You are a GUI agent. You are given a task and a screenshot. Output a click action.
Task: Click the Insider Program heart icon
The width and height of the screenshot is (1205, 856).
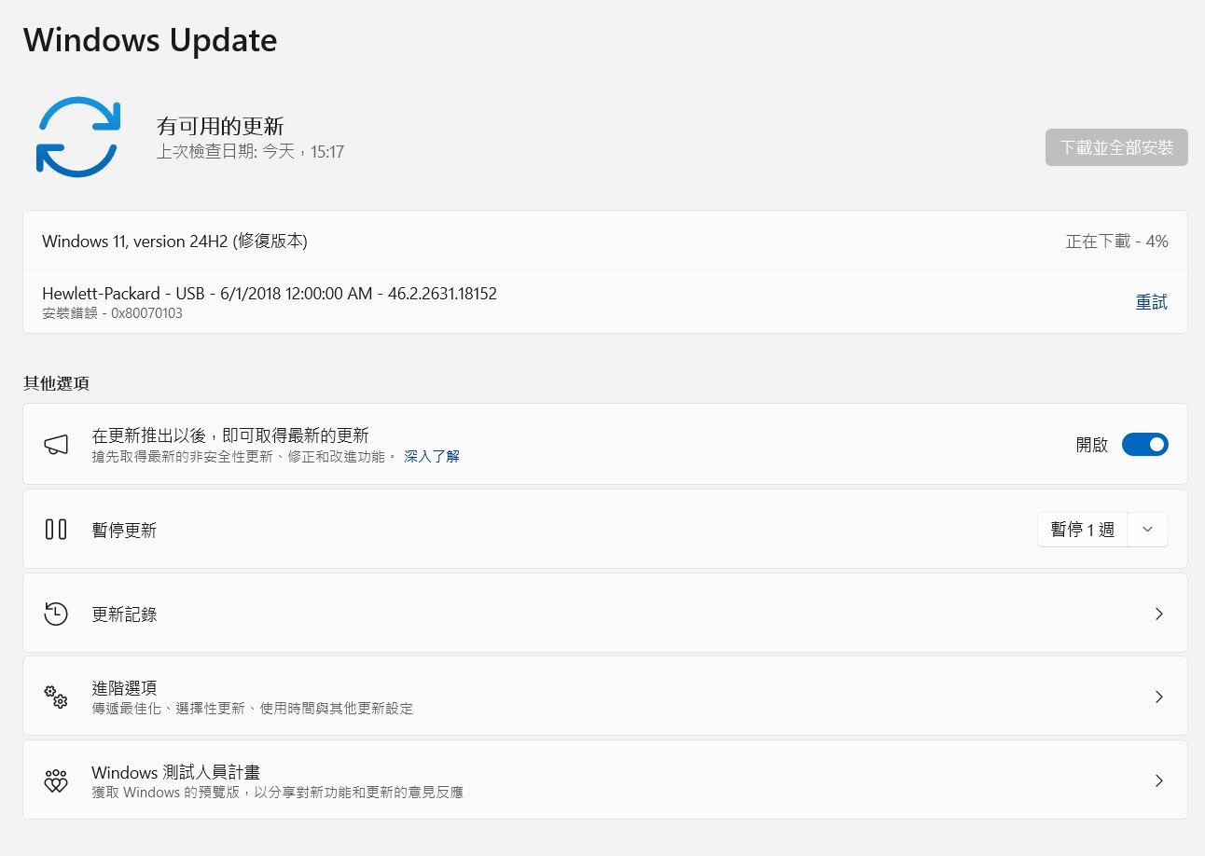click(x=56, y=780)
